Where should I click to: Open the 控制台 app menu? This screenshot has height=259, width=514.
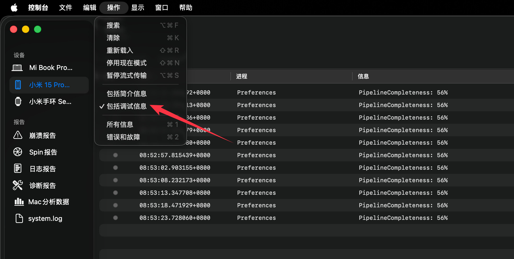tap(38, 8)
